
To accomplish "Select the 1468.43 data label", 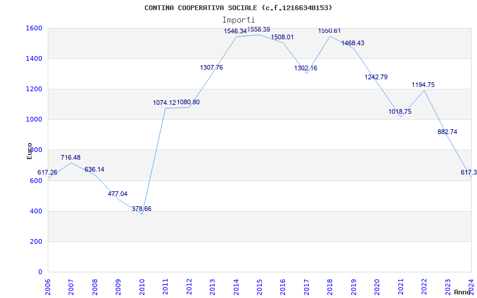I will coord(352,43).
